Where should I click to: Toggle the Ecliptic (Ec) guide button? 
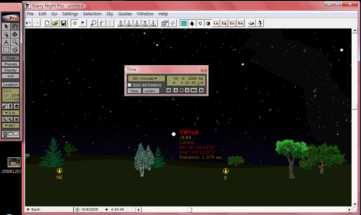[x=232, y=23]
